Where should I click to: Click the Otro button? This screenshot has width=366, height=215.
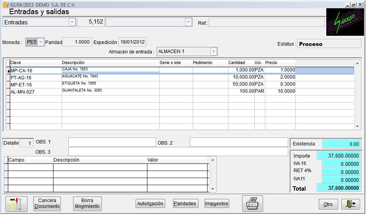click(328, 204)
